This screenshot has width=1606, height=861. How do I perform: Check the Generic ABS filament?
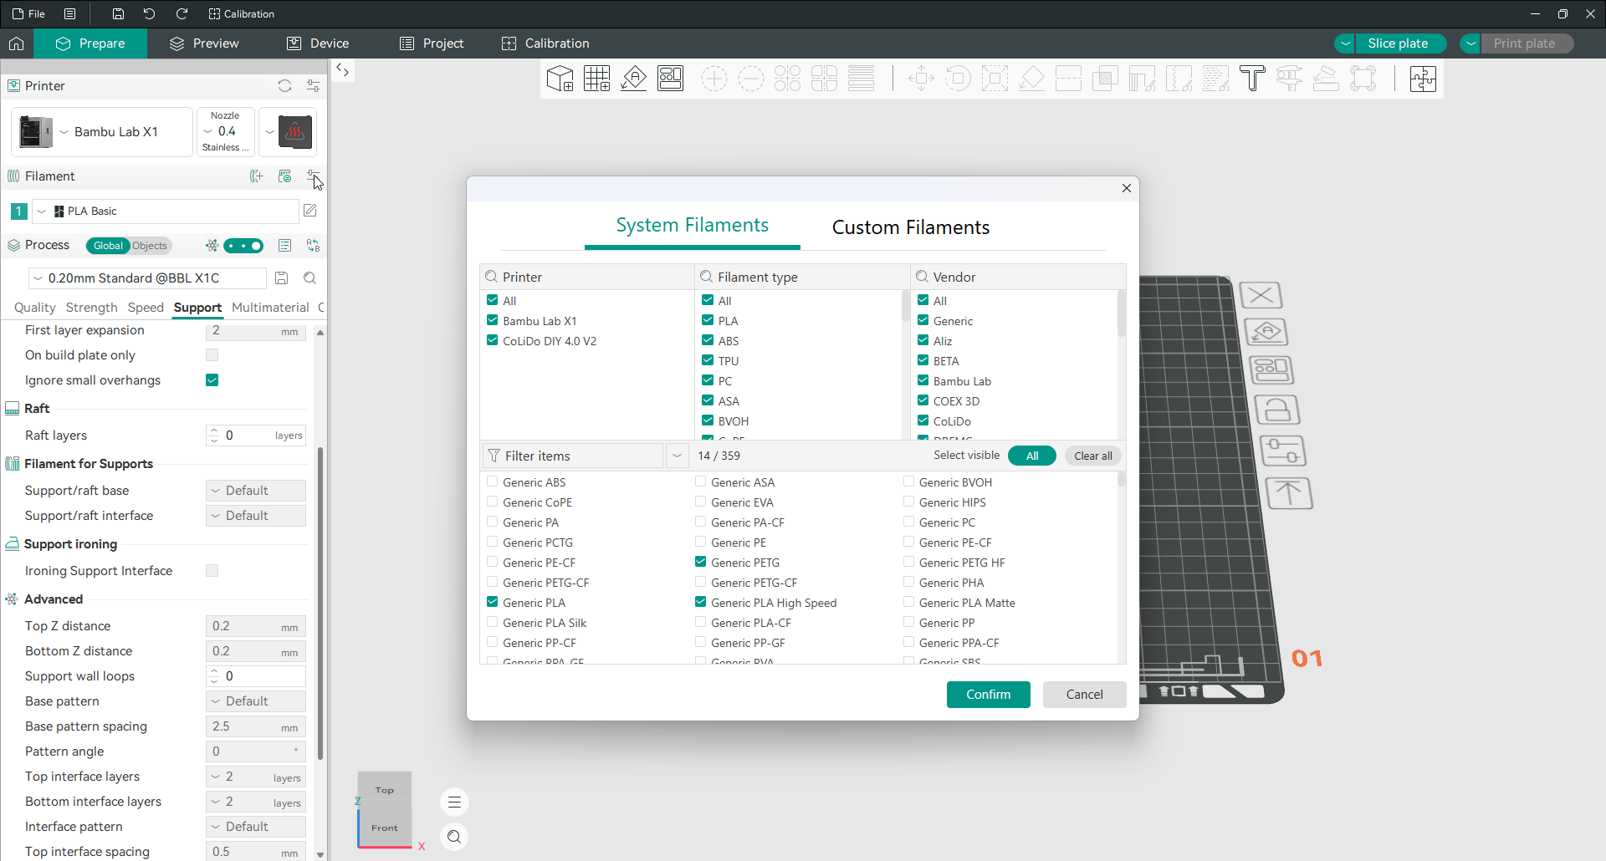[492, 482]
